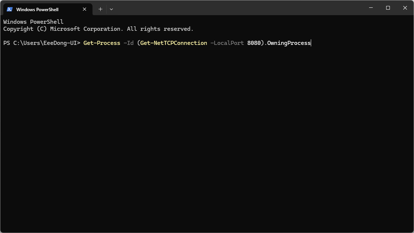
Task: Select the Windows PowerShell tab
Action: 48,9
